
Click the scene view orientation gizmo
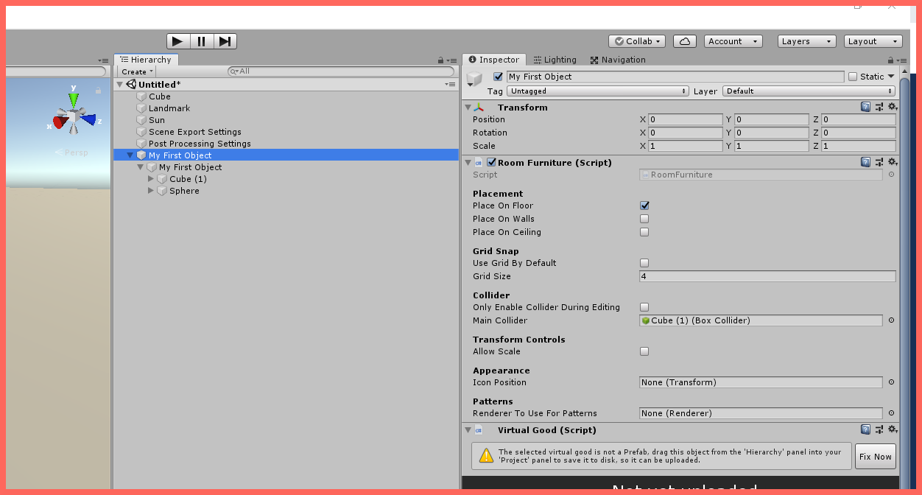click(x=74, y=118)
